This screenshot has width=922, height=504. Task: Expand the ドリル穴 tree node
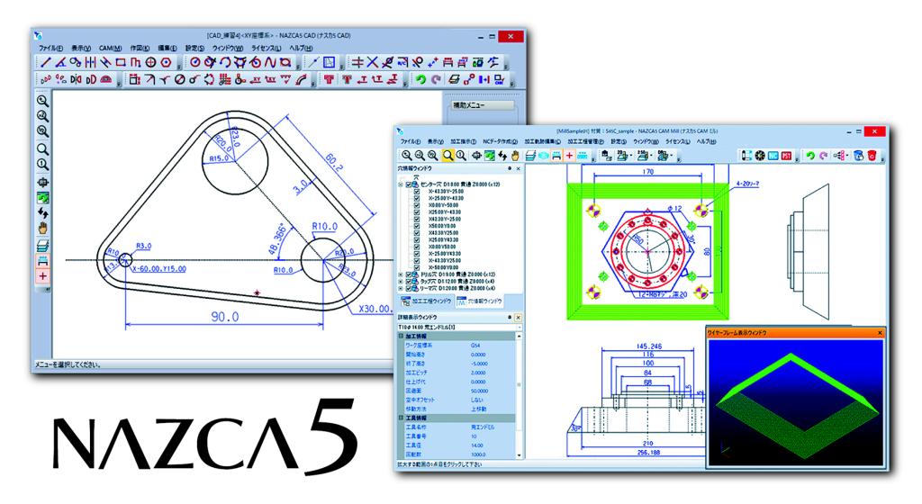[401, 274]
